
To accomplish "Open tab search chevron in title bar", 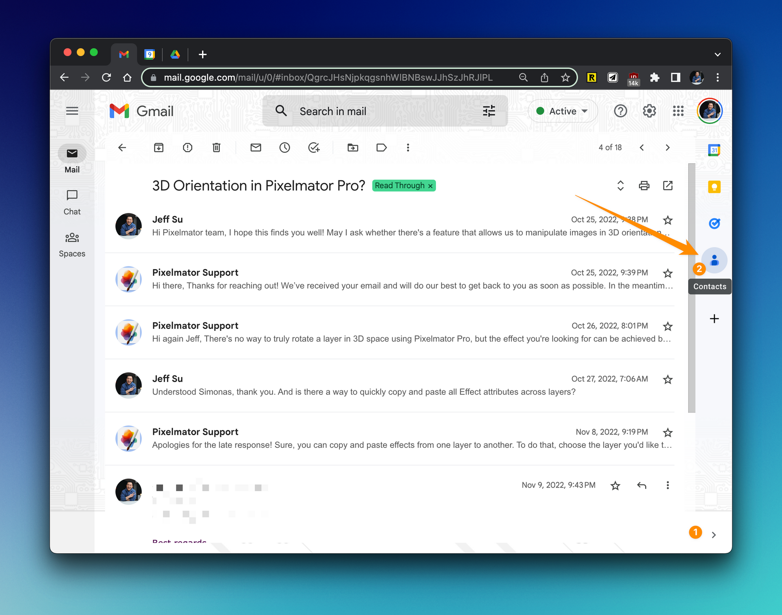I will (717, 54).
